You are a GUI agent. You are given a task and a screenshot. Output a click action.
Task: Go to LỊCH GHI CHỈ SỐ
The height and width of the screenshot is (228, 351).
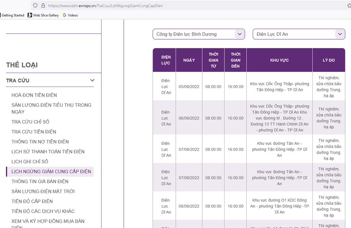point(30,162)
